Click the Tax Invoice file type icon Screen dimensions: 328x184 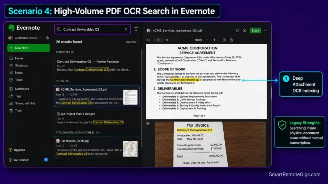(x=58, y=141)
